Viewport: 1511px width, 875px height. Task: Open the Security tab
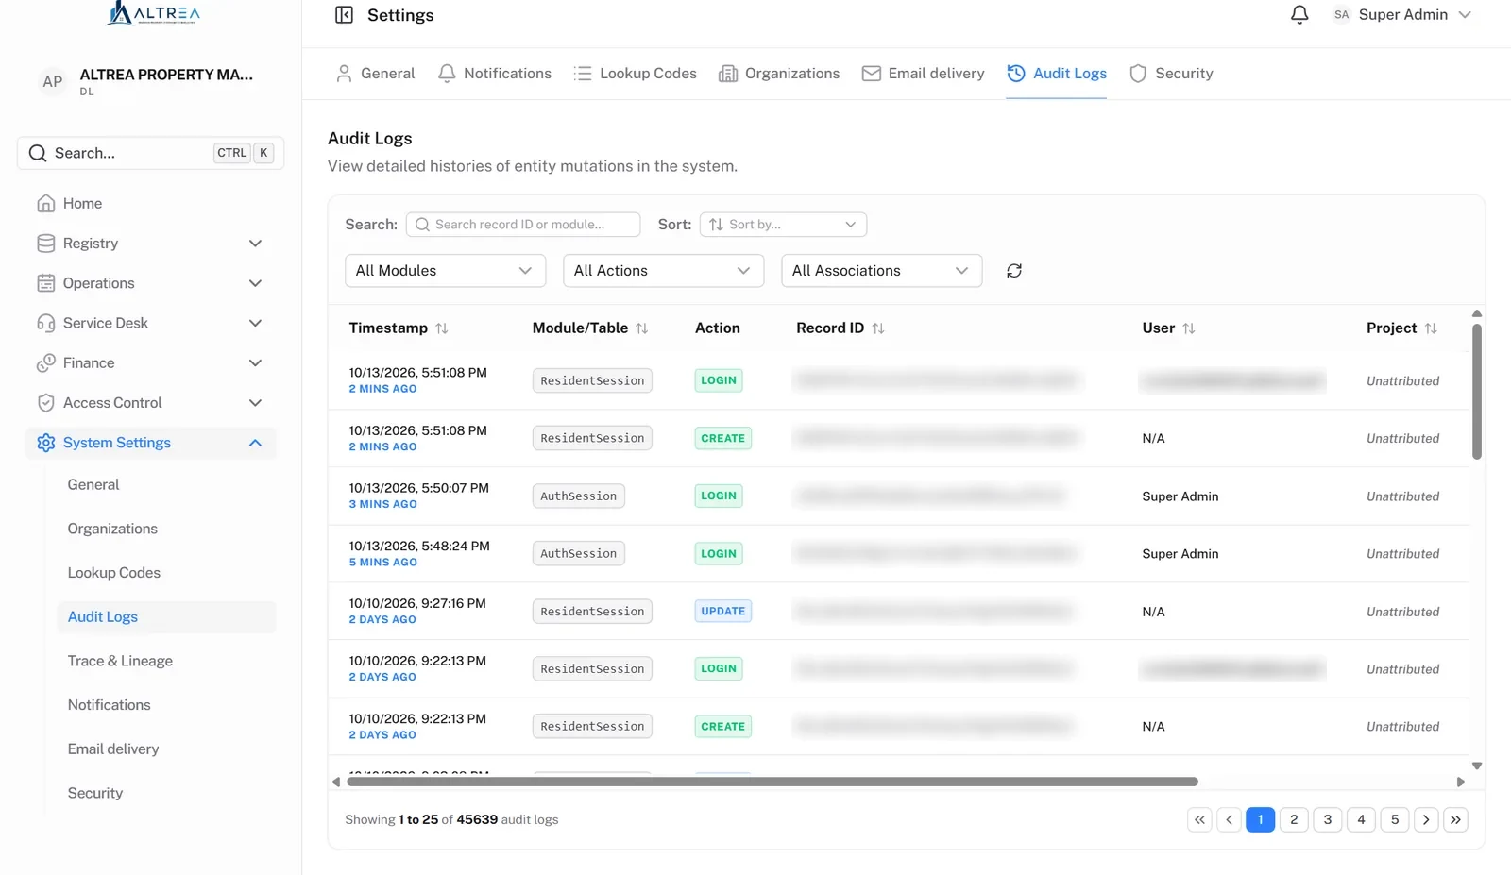click(1171, 74)
